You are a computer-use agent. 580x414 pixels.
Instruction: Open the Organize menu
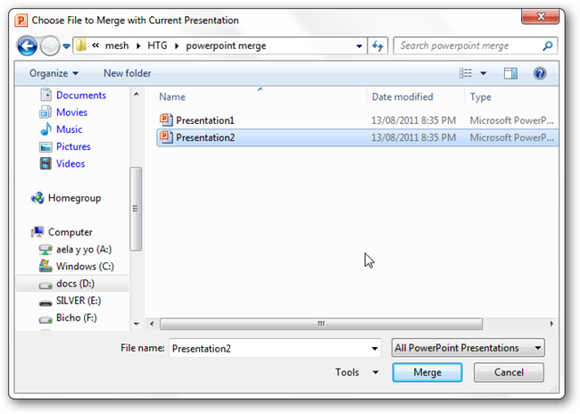point(54,73)
